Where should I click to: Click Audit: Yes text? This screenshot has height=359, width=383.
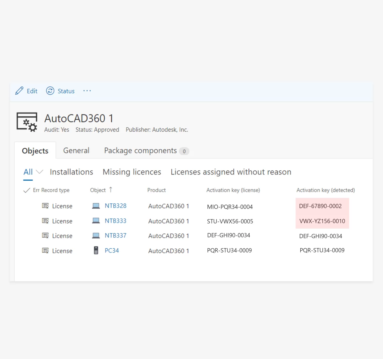click(x=56, y=130)
